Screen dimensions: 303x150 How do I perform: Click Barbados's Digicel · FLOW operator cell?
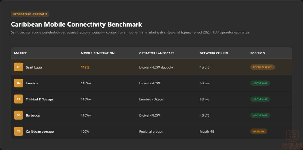click(149, 115)
